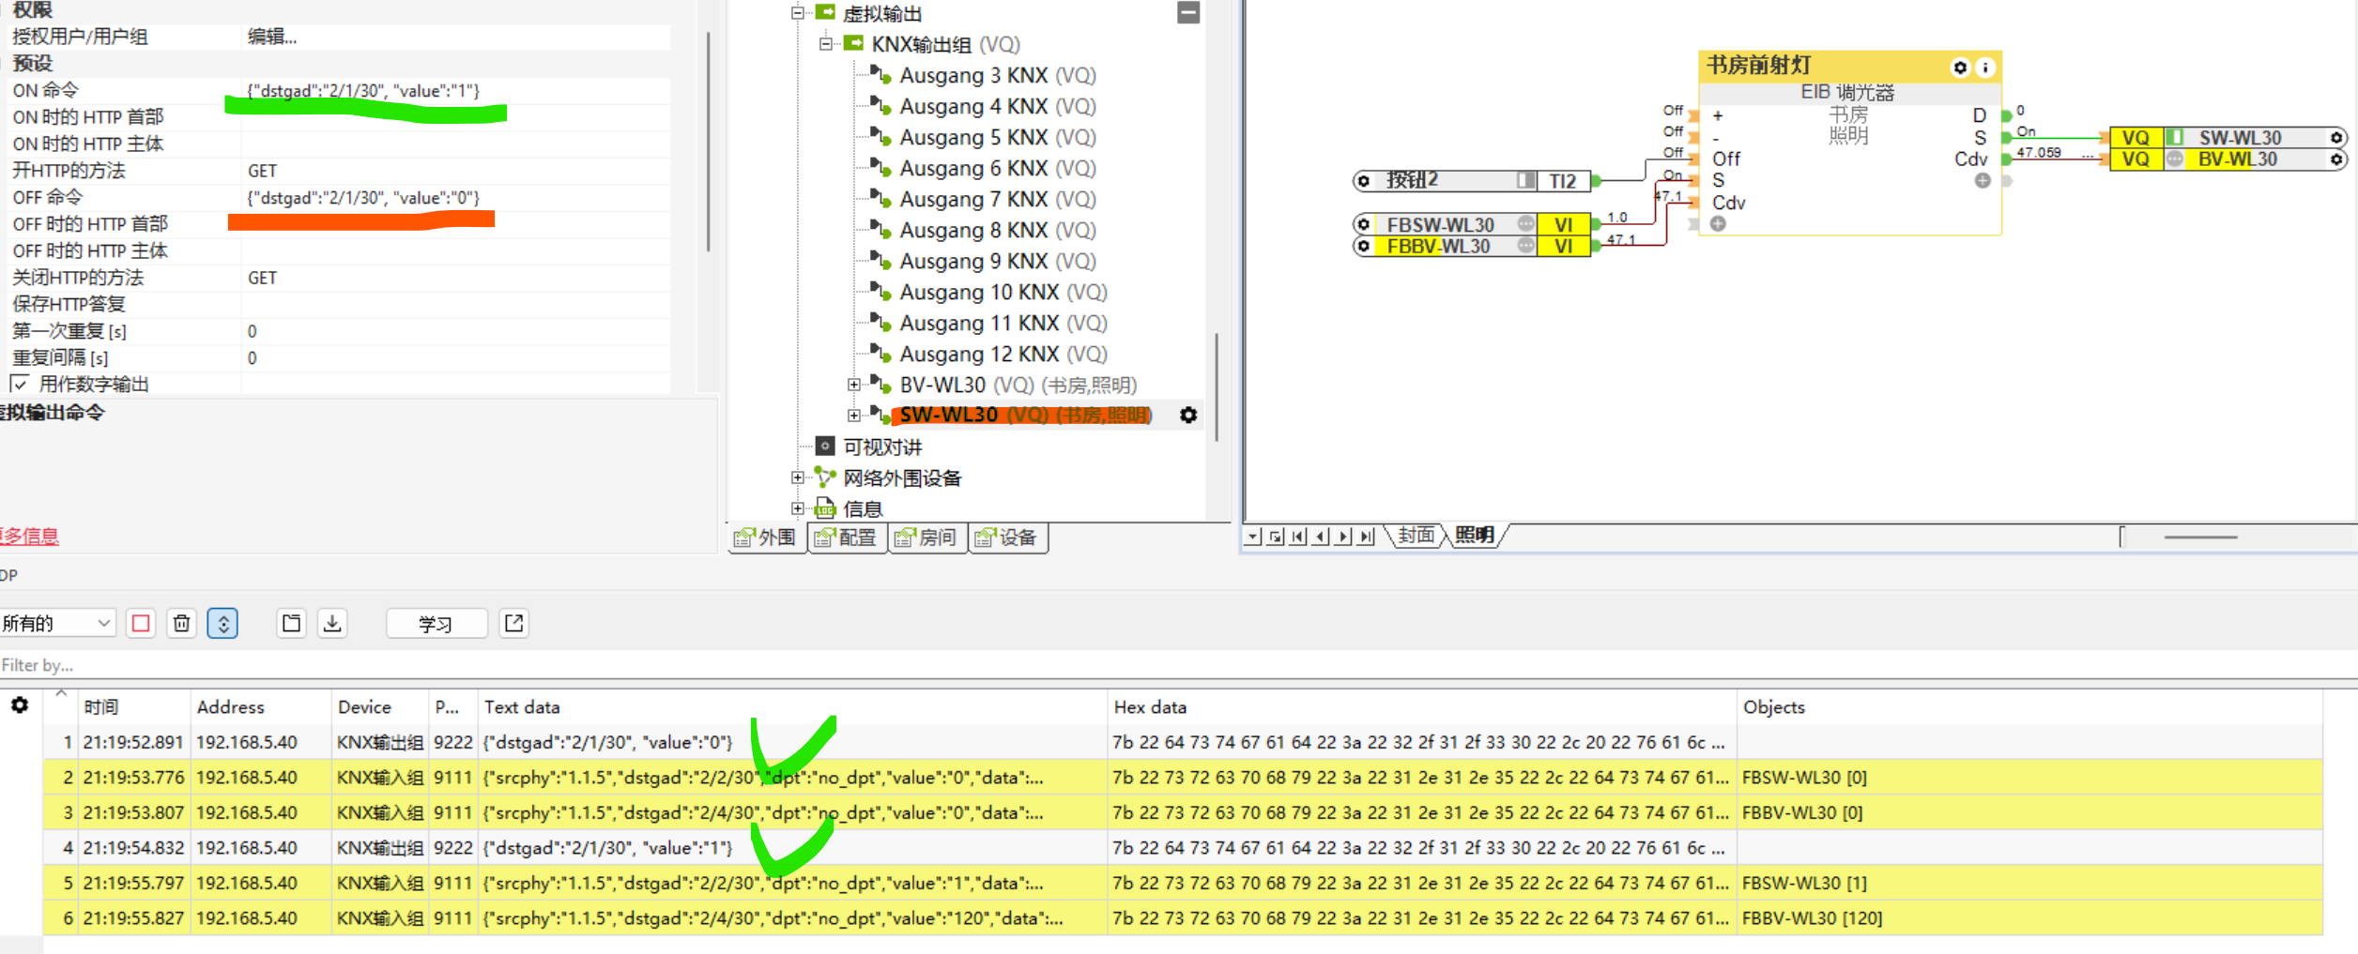This screenshot has height=954, width=2358.
Task: Open the info icon on 书房前射灯 block
Action: (x=1984, y=68)
